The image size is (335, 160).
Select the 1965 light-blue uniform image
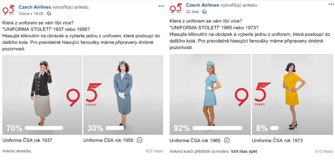point(210,95)
